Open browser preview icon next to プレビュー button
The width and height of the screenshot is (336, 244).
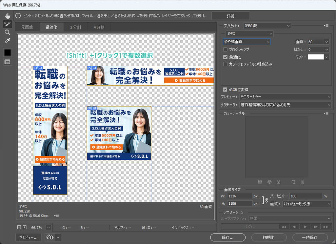pos(50,237)
